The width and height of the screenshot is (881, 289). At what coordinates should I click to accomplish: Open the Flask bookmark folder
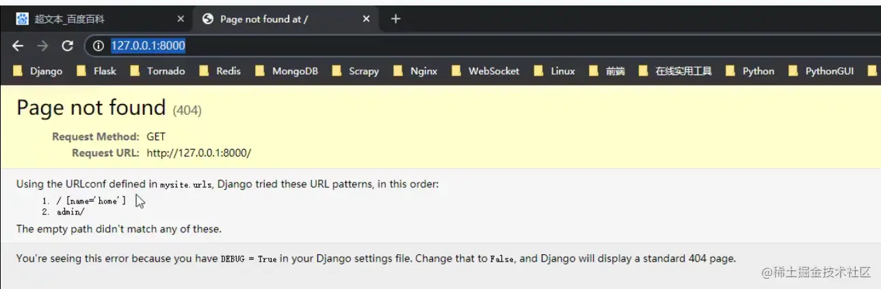tap(97, 71)
